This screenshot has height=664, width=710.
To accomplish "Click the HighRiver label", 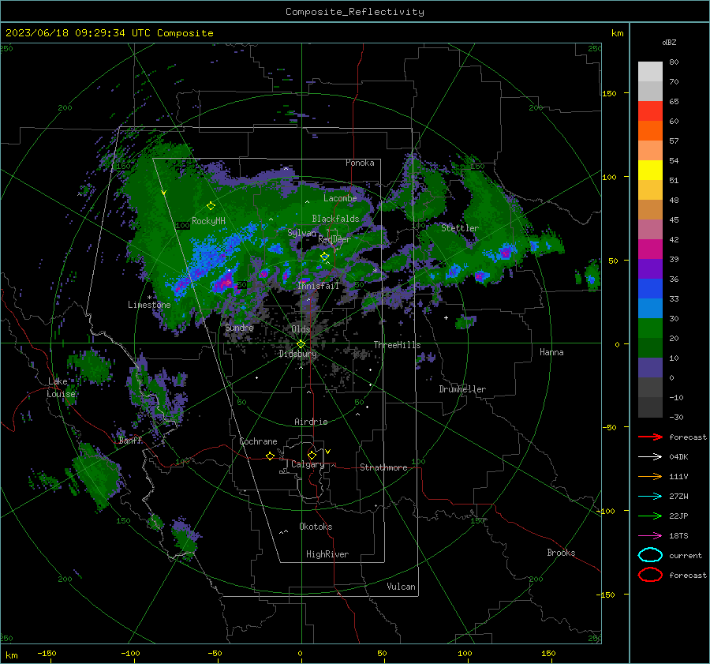I will click(327, 554).
